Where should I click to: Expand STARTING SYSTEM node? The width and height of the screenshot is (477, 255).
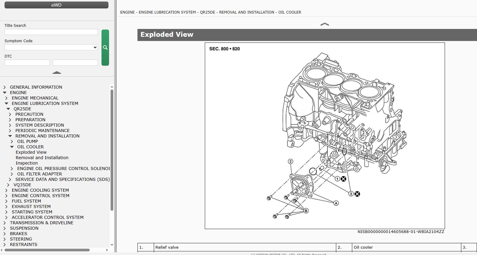tap(6, 212)
